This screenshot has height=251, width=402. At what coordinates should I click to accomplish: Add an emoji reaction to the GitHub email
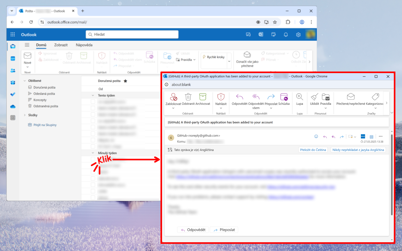pyautogui.click(x=316, y=136)
